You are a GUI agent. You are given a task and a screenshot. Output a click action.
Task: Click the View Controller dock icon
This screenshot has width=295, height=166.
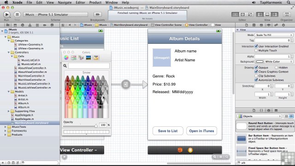(190, 150)
